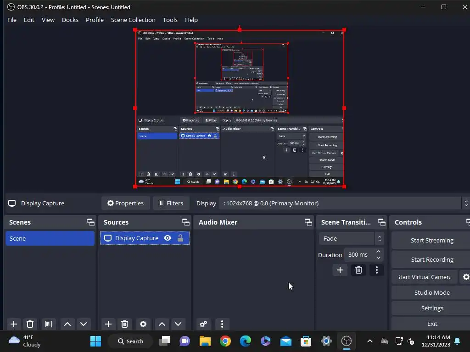Toggle Display Capture visibility eye

pyautogui.click(x=168, y=238)
